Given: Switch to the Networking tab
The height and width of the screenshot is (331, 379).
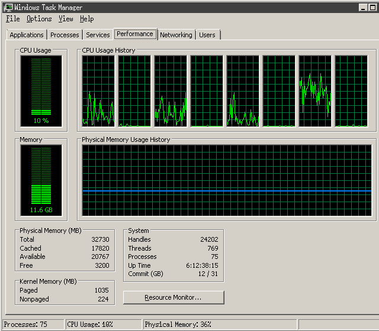Looking at the screenshot, I should [x=176, y=35].
